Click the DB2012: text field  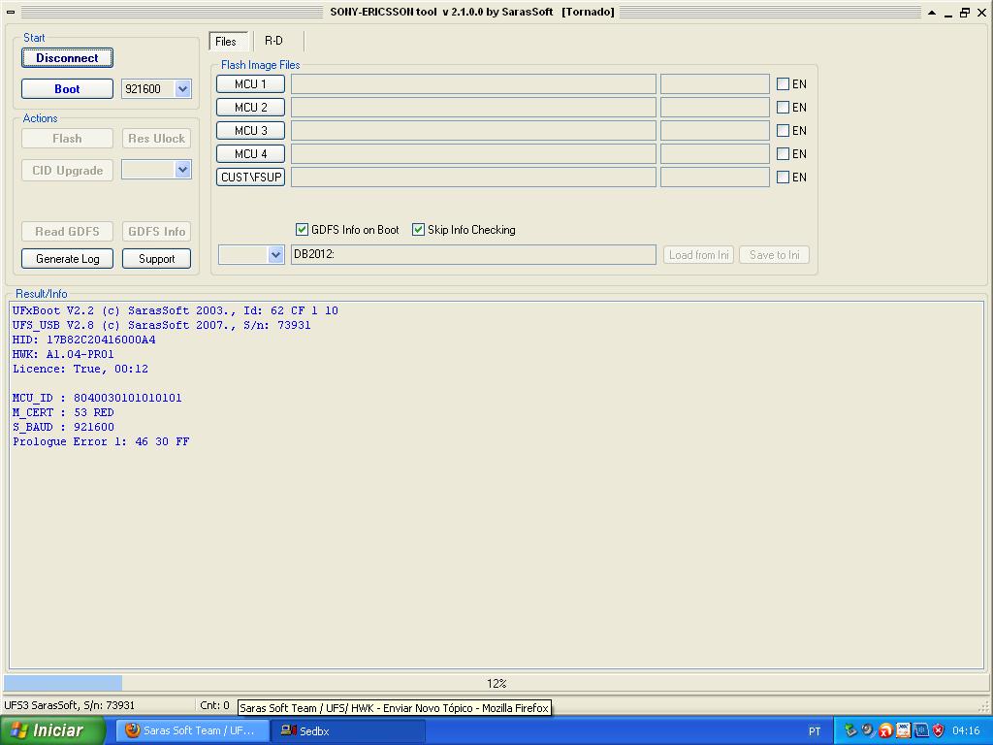473,255
